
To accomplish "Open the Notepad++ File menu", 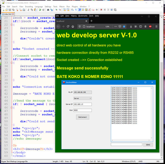I will click(4, 7).
